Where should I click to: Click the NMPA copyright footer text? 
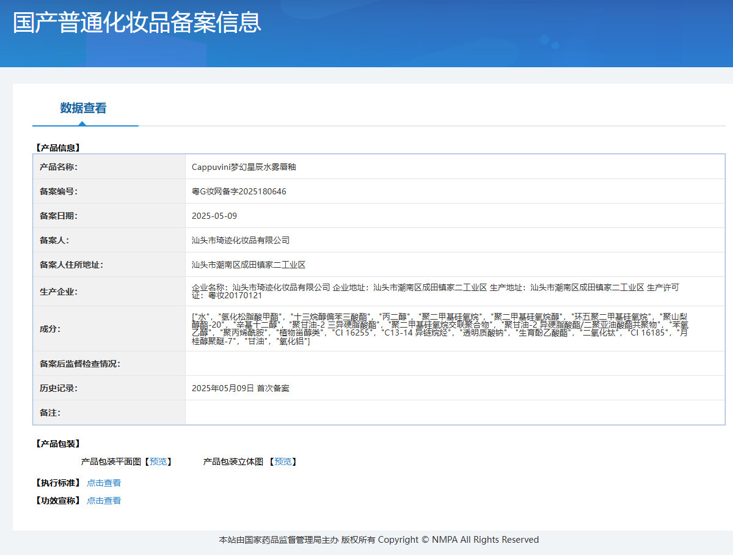tap(379, 540)
